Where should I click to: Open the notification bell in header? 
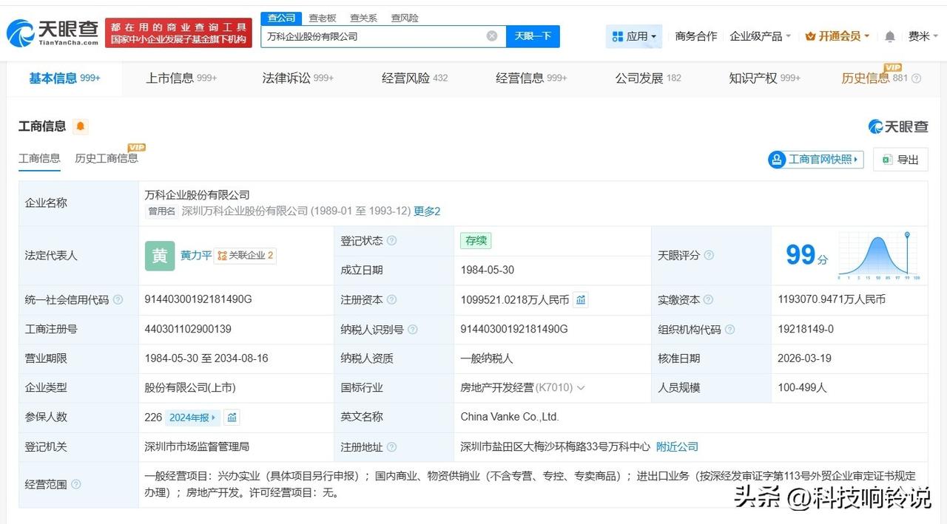(890, 36)
